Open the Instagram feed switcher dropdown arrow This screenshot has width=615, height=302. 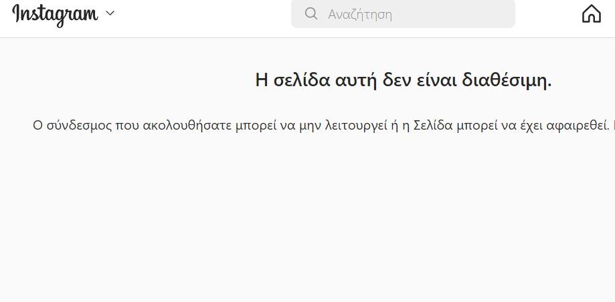tap(110, 13)
